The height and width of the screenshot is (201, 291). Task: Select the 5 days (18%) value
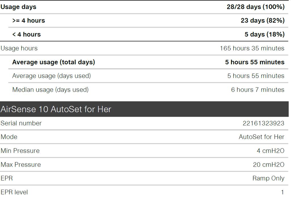pyautogui.click(x=265, y=34)
